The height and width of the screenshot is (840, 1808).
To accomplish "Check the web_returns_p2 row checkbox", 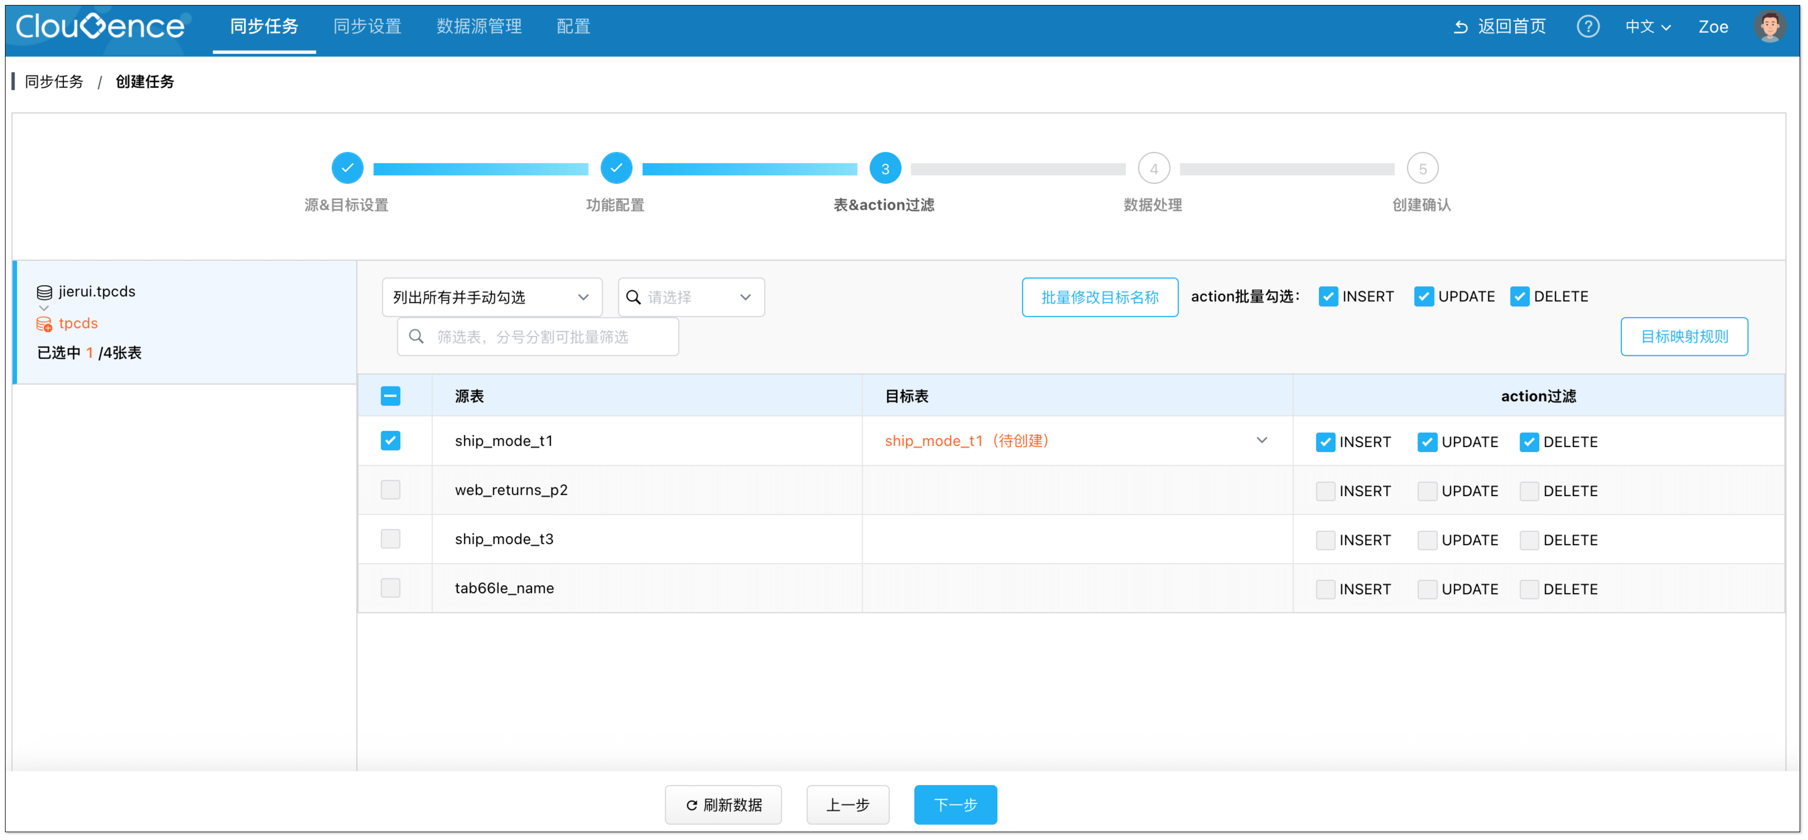I will [390, 490].
